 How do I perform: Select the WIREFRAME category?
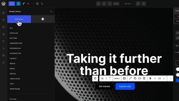coord(15,89)
